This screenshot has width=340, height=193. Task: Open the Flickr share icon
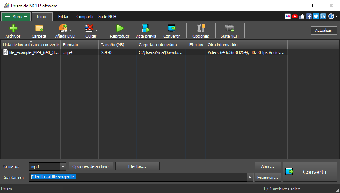click(288, 16)
